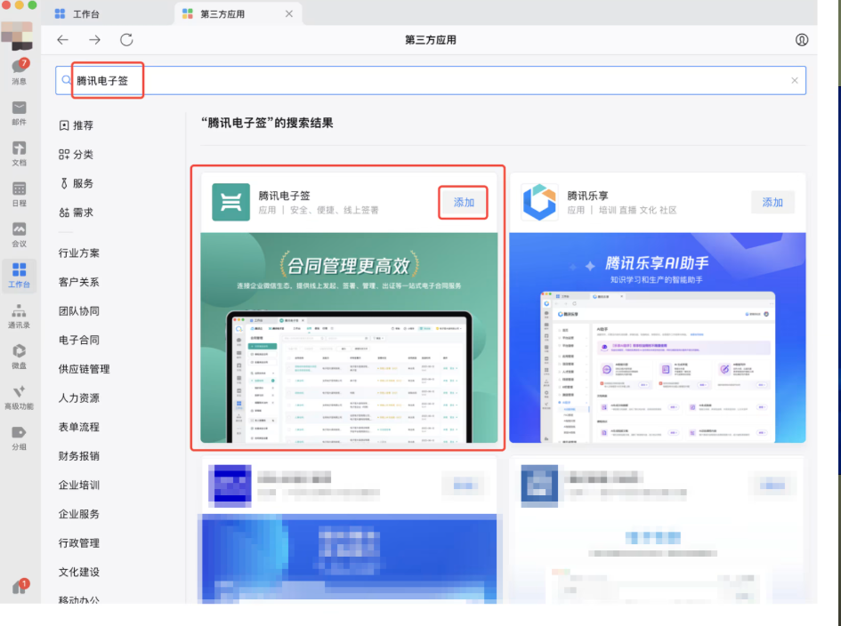The image size is (841, 626).
Task: Select the 推荐 menu item
Action: coord(77,125)
